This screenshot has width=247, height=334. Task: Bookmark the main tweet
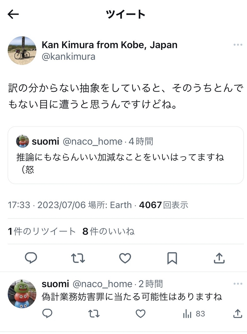tap(172, 258)
